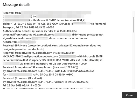Click the partially visible Message-Id line
The height and width of the screenshot is (102, 140).
tap(48, 89)
